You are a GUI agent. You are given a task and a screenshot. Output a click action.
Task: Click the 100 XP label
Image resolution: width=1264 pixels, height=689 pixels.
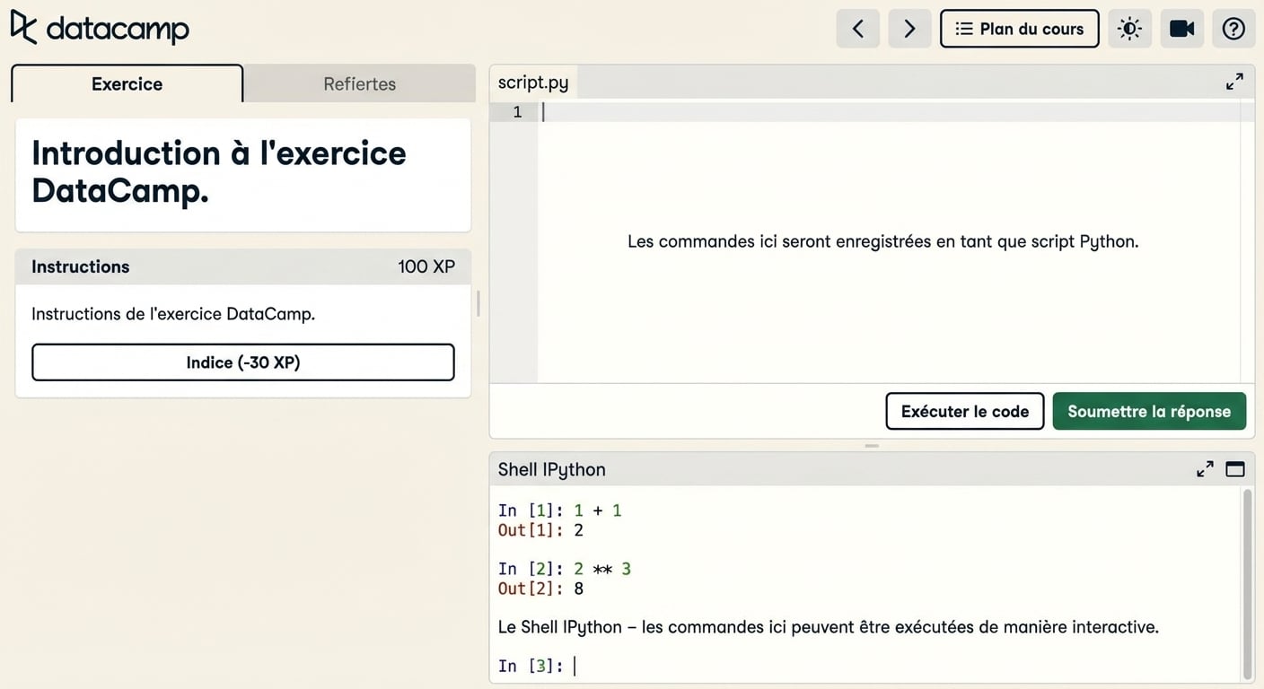tap(426, 266)
